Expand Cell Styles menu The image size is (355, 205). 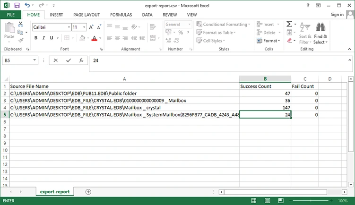coord(210,41)
